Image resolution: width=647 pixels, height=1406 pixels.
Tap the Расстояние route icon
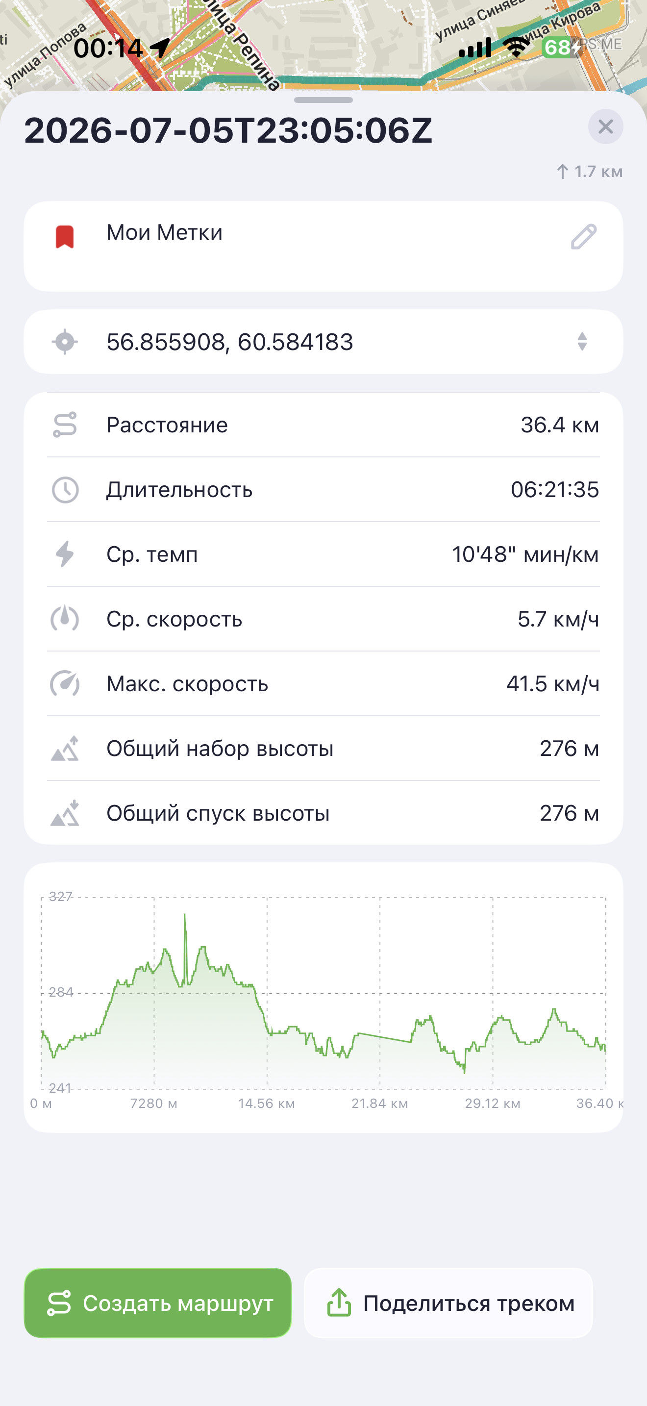click(64, 425)
